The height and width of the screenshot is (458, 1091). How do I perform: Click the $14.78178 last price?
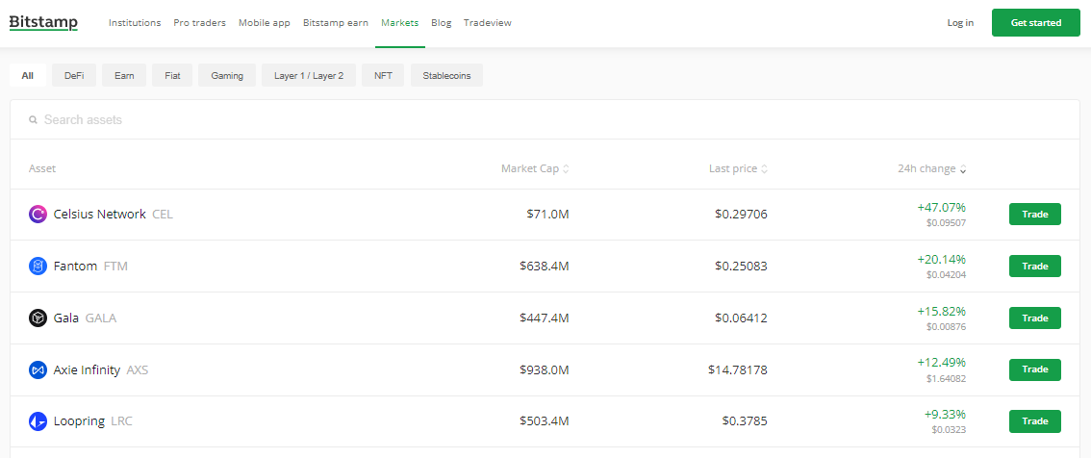738,369
